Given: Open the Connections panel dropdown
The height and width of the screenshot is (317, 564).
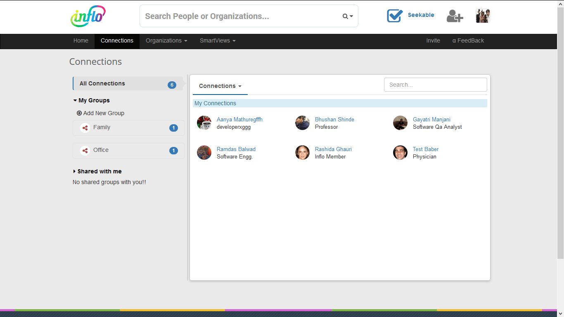Looking at the screenshot, I should pyautogui.click(x=220, y=86).
